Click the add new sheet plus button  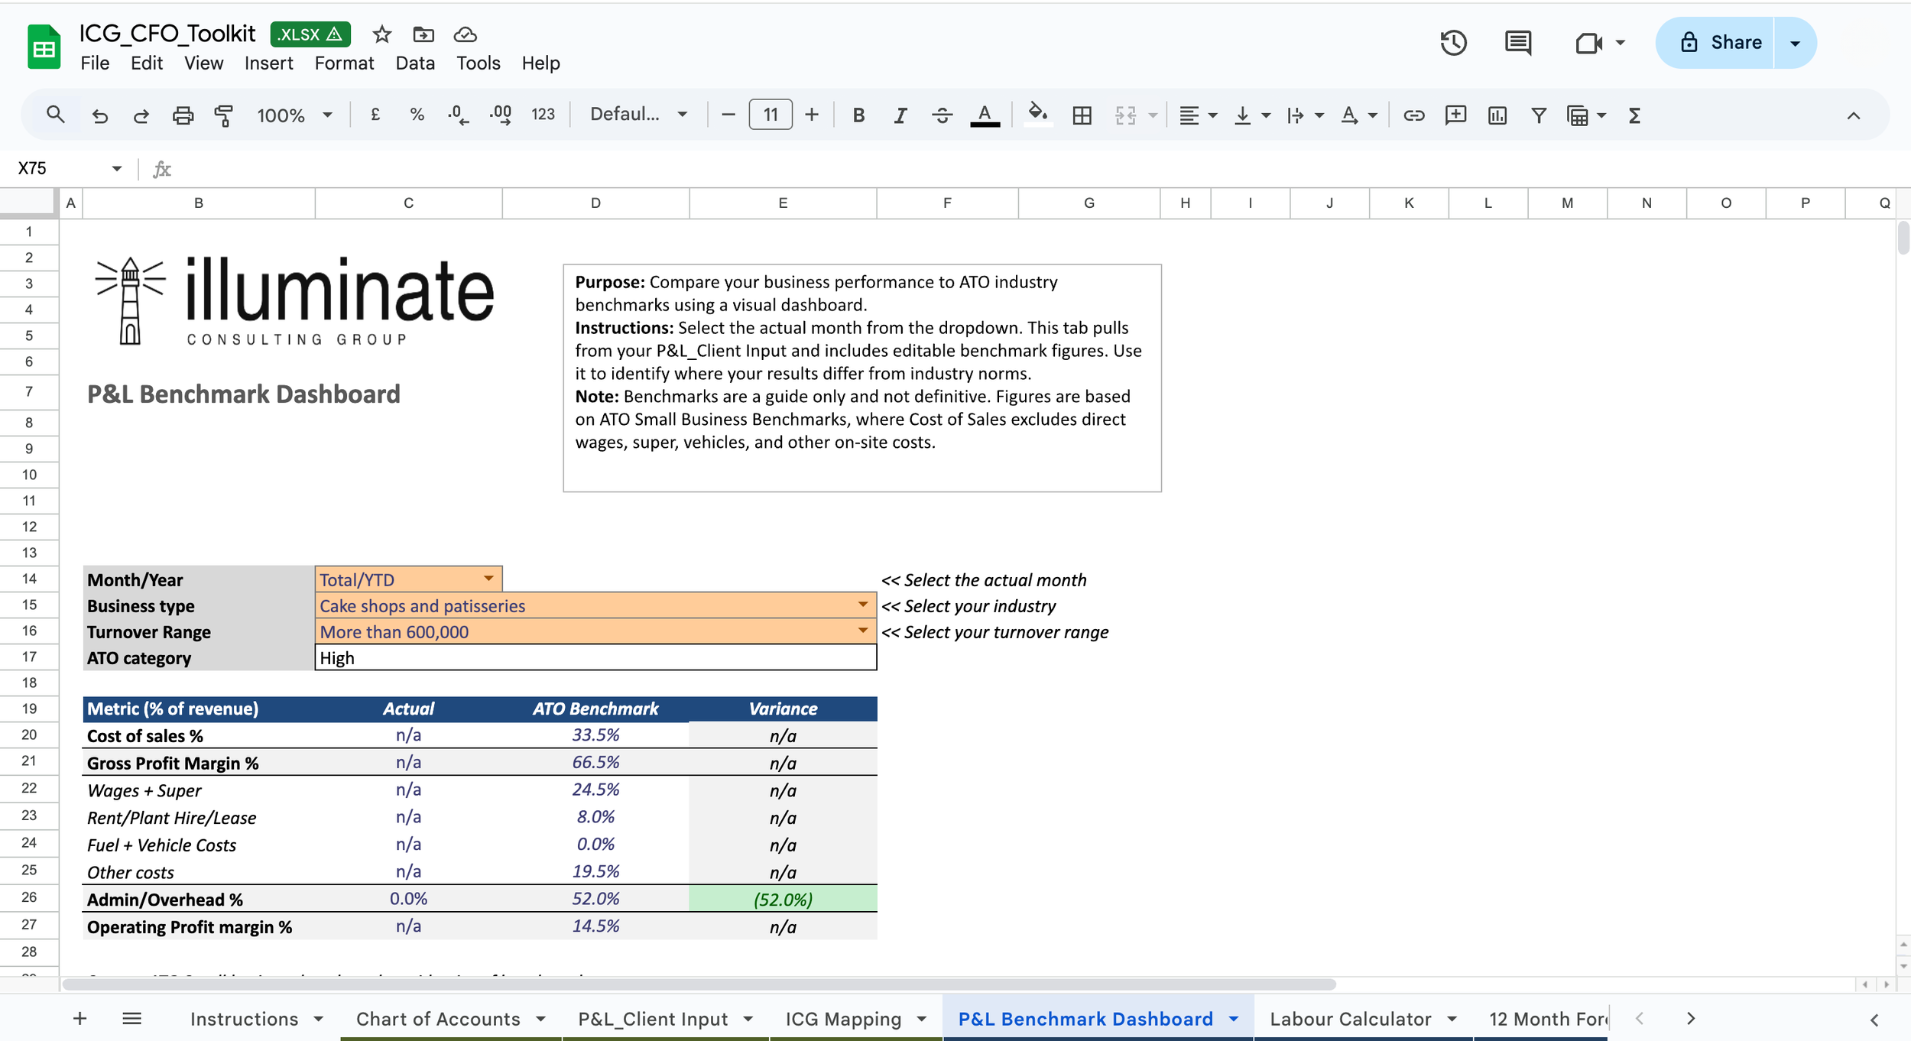point(79,1019)
